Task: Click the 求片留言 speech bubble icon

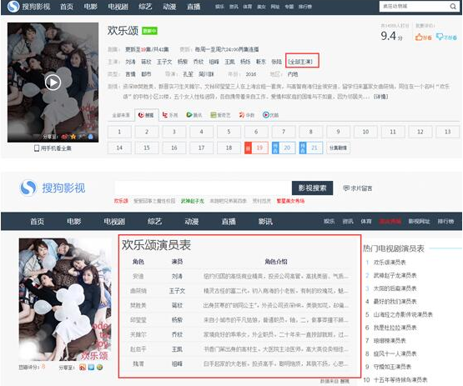Action: pyautogui.click(x=346, y=188)
